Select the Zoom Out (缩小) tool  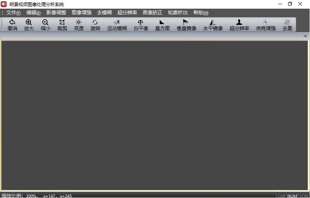(x=45, y=25)
